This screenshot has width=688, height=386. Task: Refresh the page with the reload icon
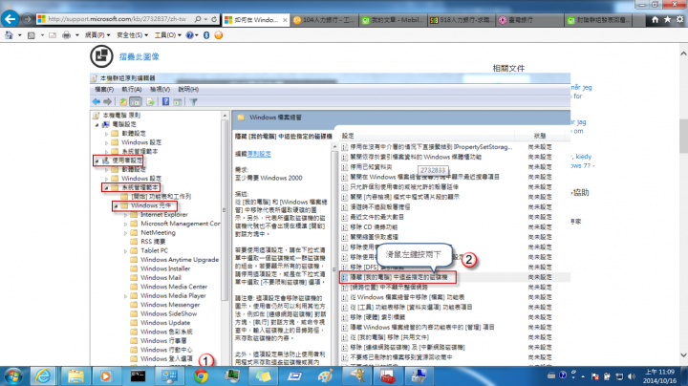[x=214, y=19]
